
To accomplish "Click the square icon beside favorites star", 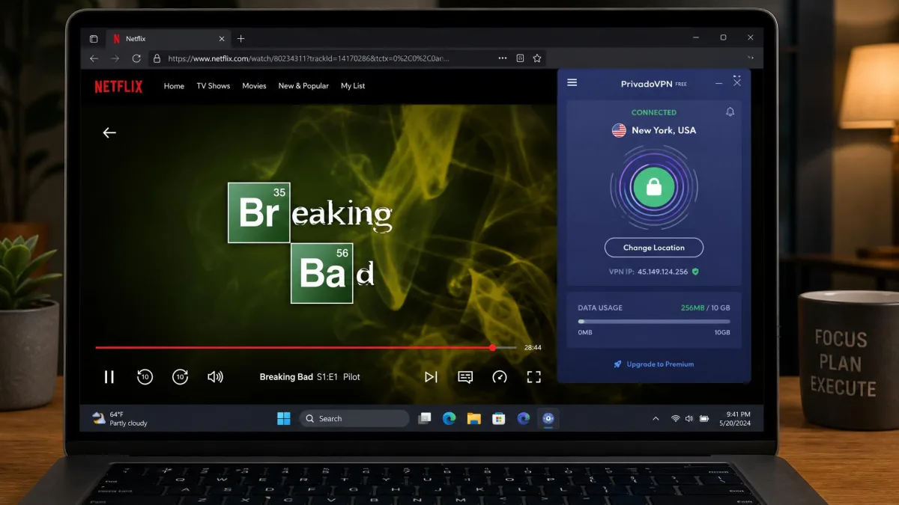I will pos(521,58).
